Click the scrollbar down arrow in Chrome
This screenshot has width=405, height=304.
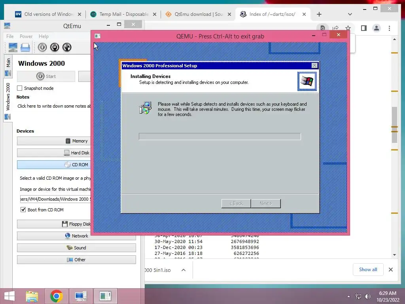point(394,255)
